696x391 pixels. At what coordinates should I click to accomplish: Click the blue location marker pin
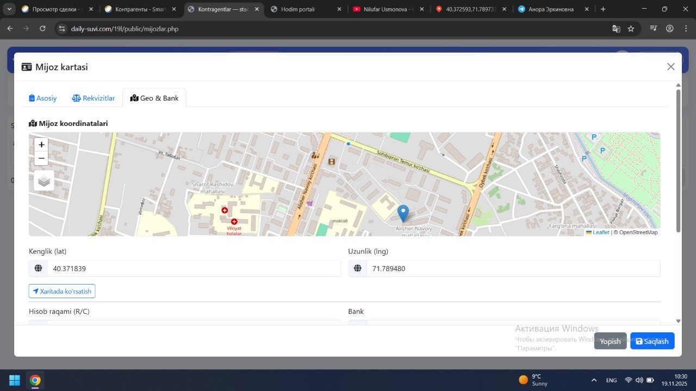coord(403,213)
